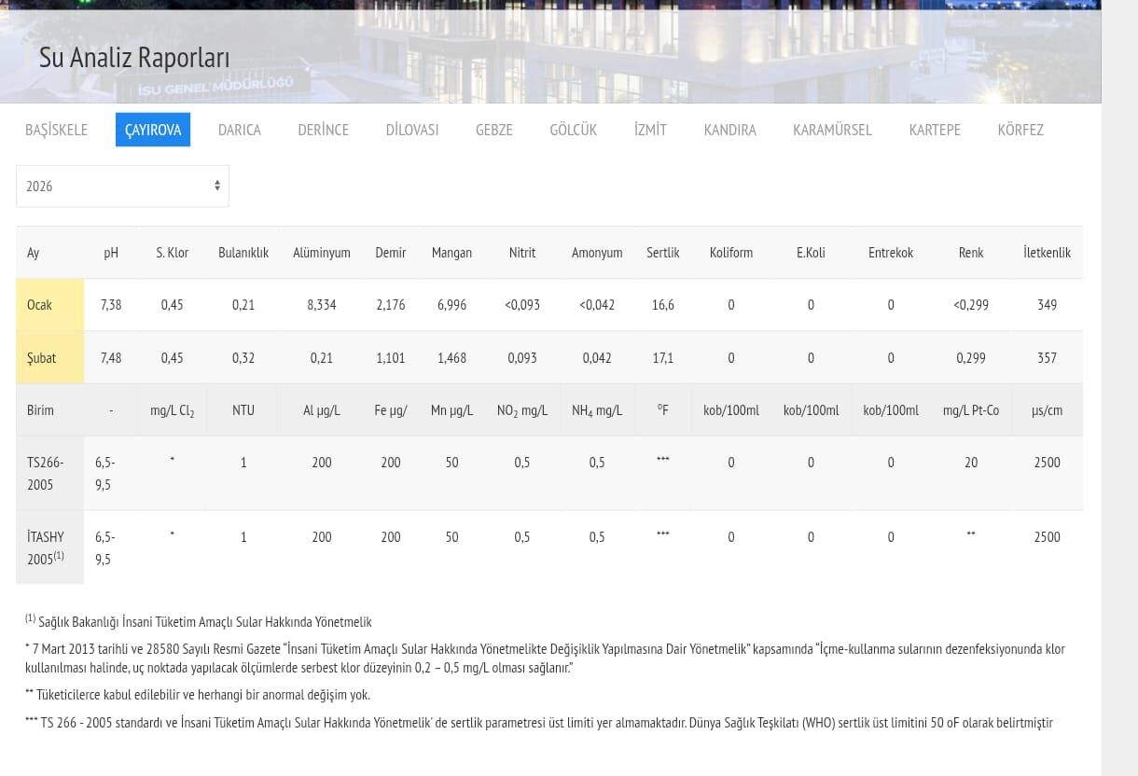Click the up-down arrows of year selector
1138x776 pixels.
click(x=216, y=186)
